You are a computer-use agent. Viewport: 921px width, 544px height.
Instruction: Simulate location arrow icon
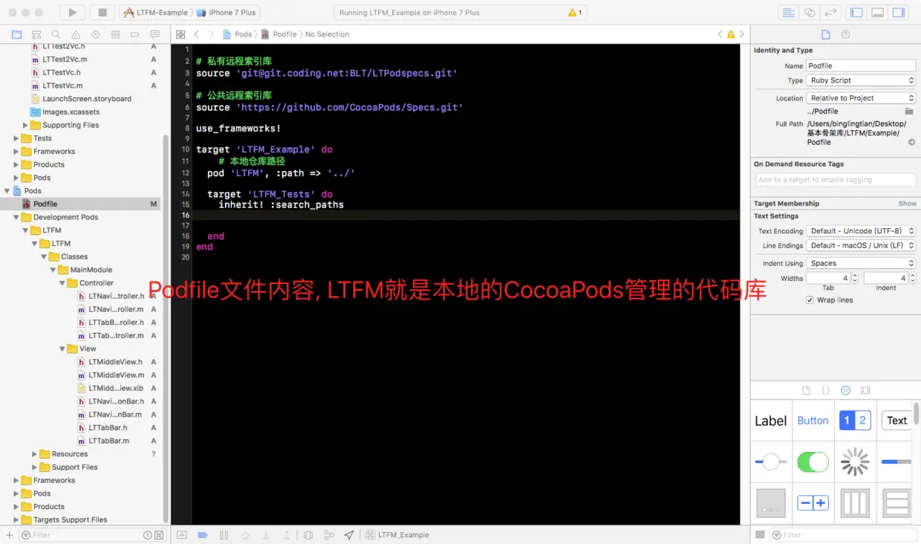(x=349, y=535)
